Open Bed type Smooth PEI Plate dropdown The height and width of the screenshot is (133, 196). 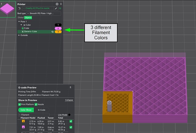pyautogui.click(x=44, y=13)
